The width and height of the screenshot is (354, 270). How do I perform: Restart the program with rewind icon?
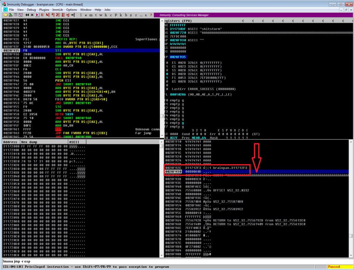tap(28, 15)
